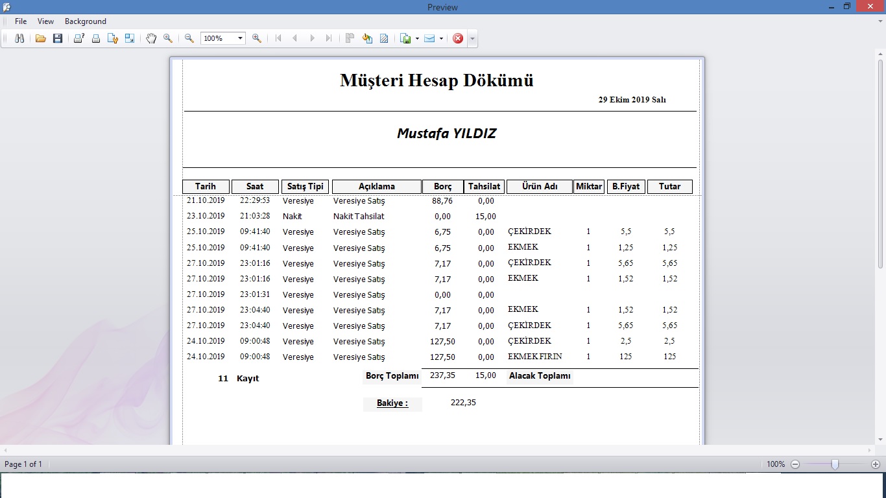Click the vertical scrollbar down arrow
886x498 pixels.
click(x=880, y=439)
